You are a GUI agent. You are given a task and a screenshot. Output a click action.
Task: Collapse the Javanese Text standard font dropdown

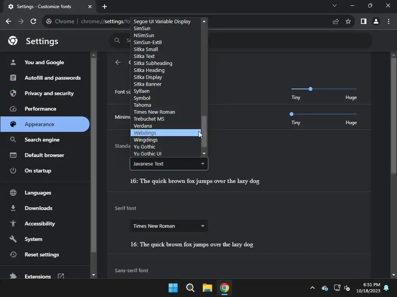[x=169, y=164]
